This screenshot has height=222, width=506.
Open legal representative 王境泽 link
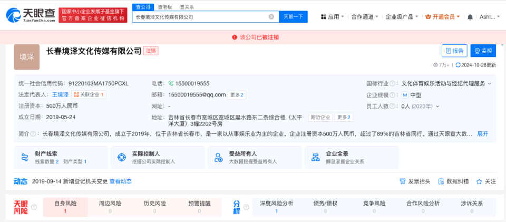pos(60,95)
